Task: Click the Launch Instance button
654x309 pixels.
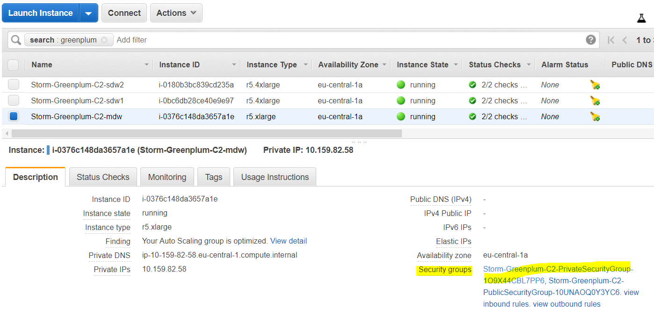Action: click(41, 13)
